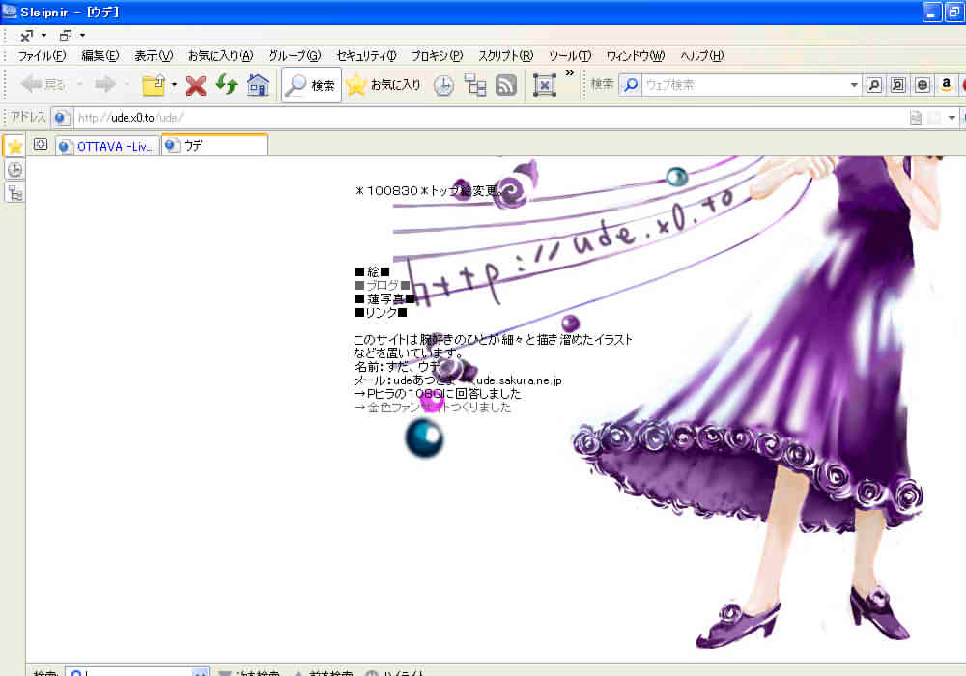This screenshot has height=676, width=966.
Task: Open the 編集(E) menu
Action: click(x=100, y=56)
